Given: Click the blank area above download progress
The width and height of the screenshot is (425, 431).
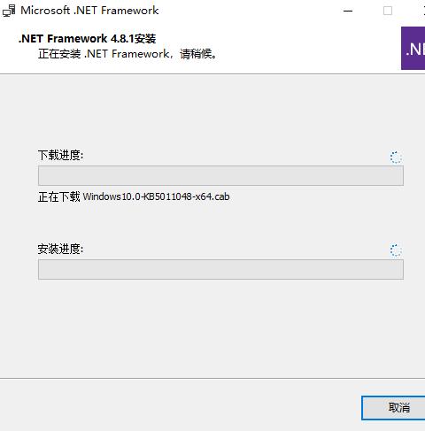Looking at the screenshot, I should 212,112.
